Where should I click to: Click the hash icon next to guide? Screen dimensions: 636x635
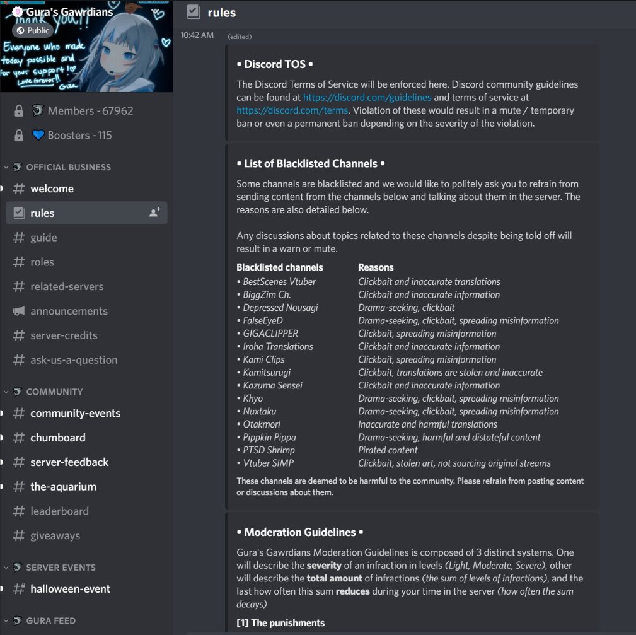click(x=19, y=237)
